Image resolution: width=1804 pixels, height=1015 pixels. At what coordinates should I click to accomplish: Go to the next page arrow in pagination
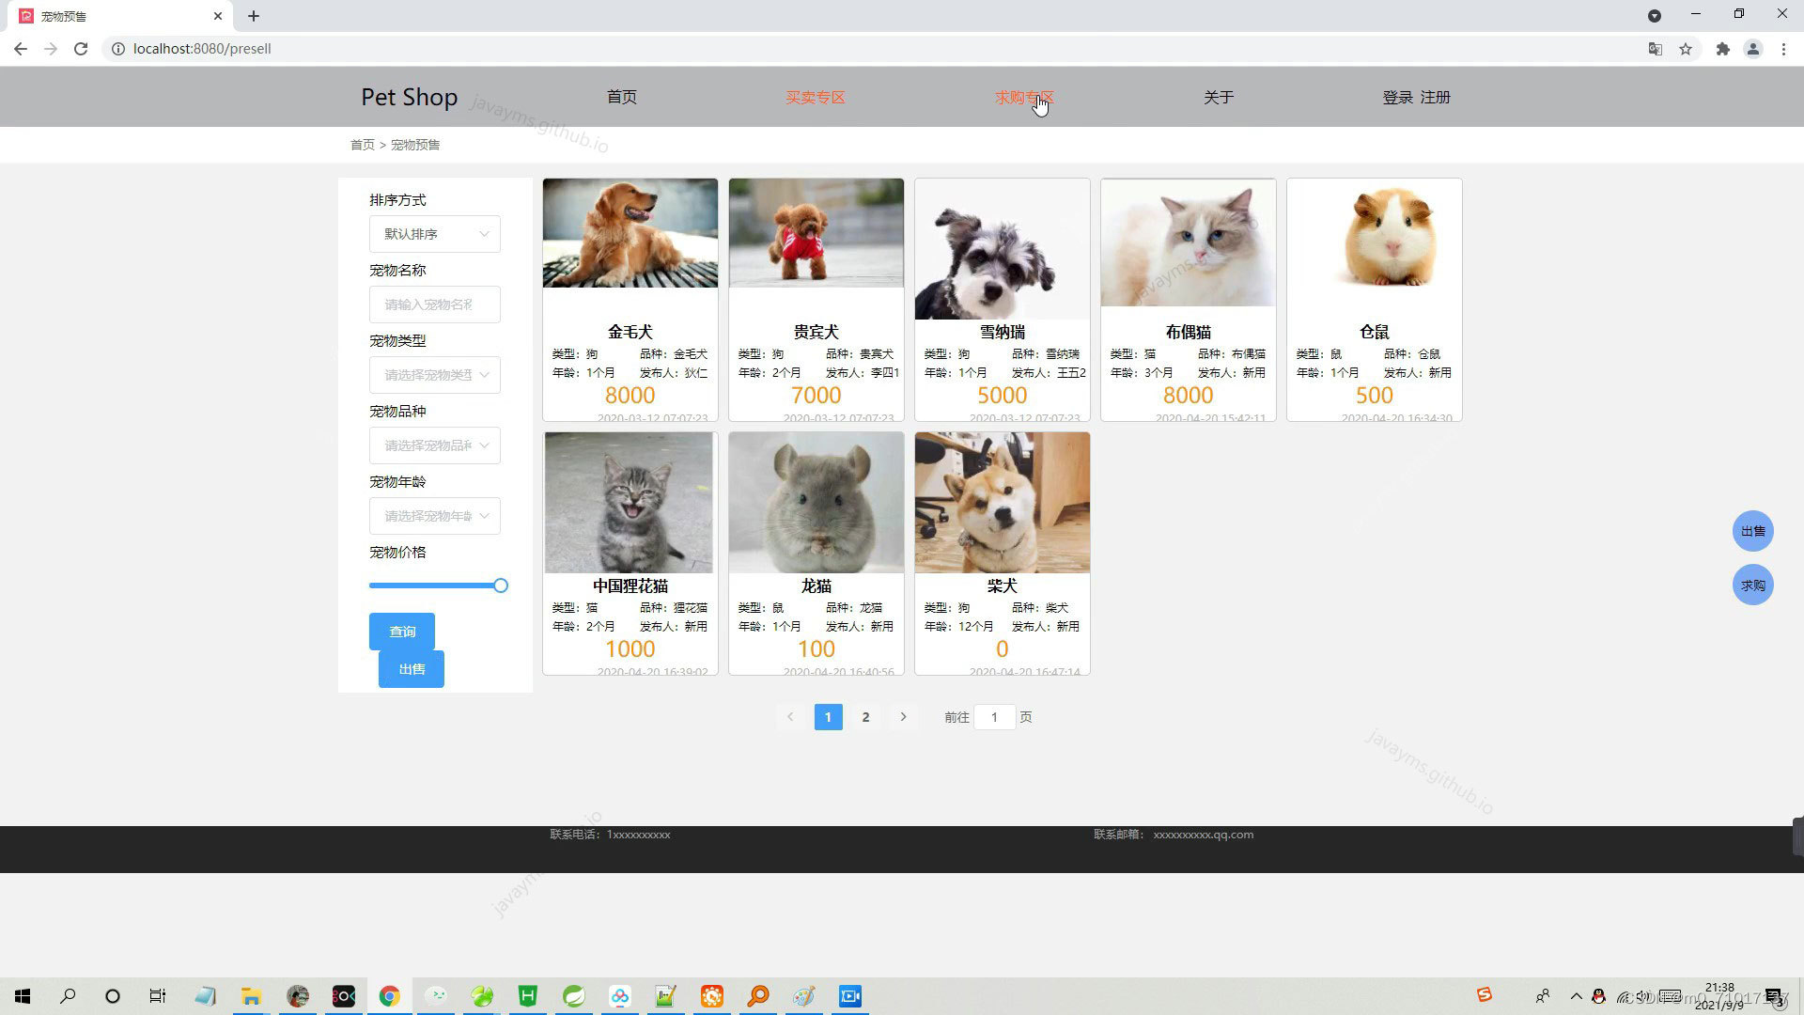(903, 717)
